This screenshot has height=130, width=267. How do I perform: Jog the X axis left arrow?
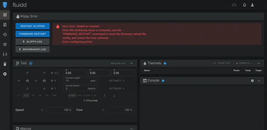click(19, 81)
